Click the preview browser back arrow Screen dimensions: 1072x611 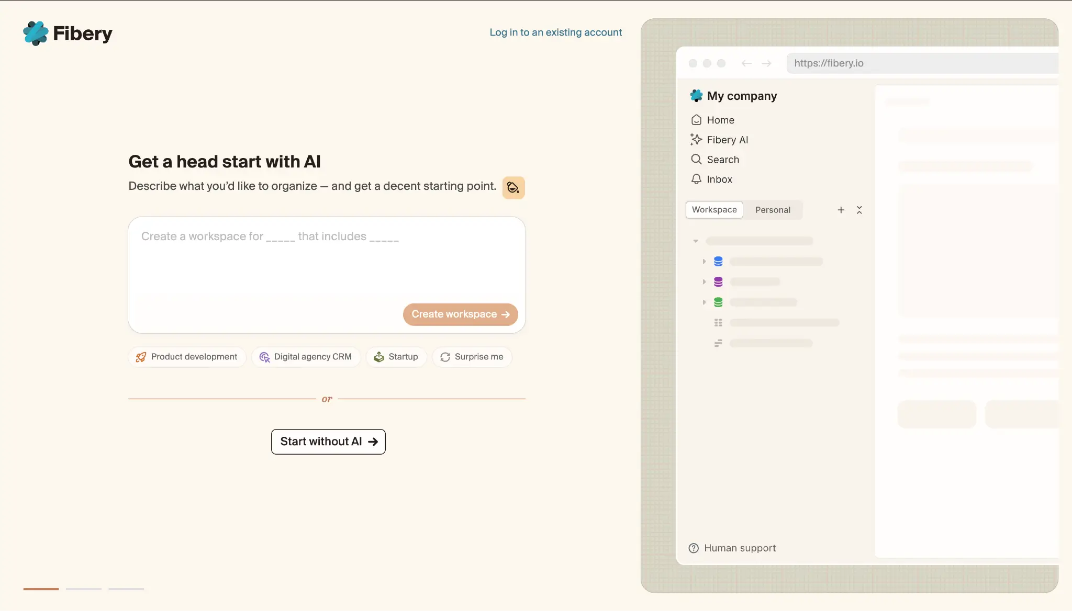pyautogui.click(x=746, y=63)
